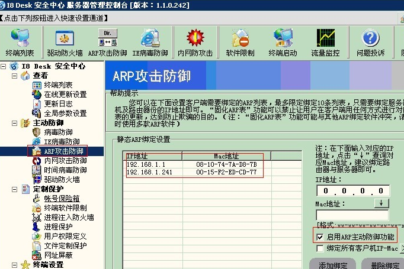This screenshot has width=404, height=269.
Task: Select 进程注入防火墙 in the tree
Action: 69,218
